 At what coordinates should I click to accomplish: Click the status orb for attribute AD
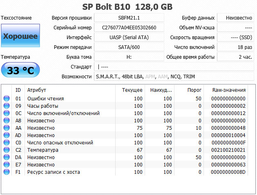(x=7, y=135)
